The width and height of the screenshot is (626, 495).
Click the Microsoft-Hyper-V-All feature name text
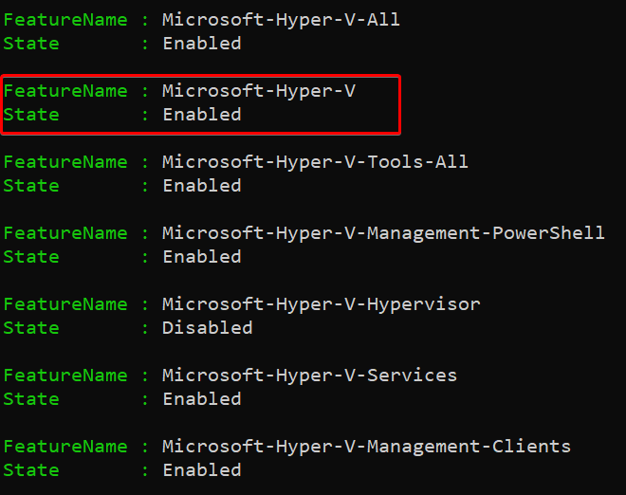coord(281,20)
